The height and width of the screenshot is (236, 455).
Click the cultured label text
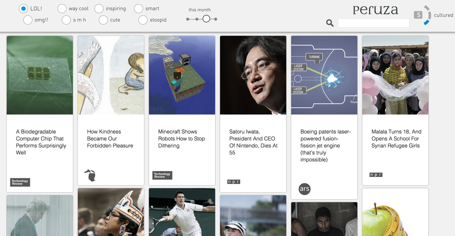point(444,15)
